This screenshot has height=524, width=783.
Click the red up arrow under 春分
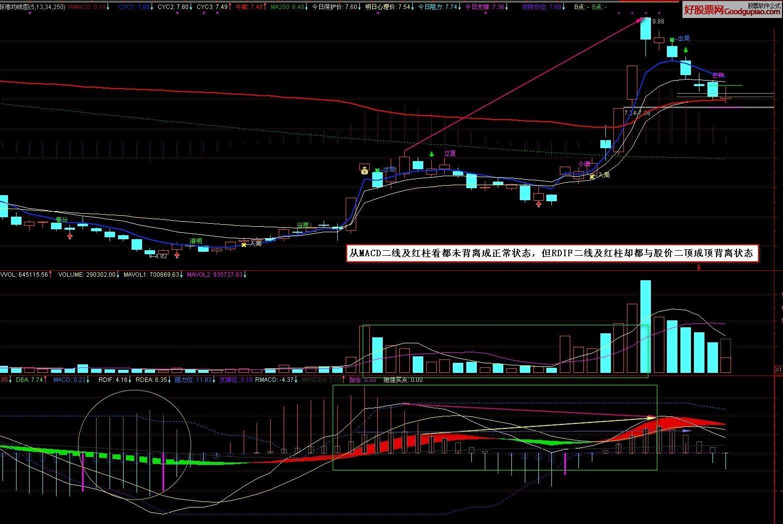point(70,236)
